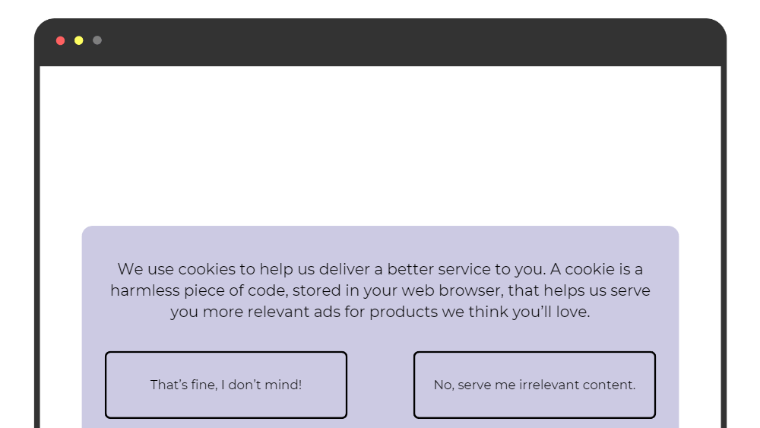
Task: Click the blank white page area
Action: click(380, 145)
